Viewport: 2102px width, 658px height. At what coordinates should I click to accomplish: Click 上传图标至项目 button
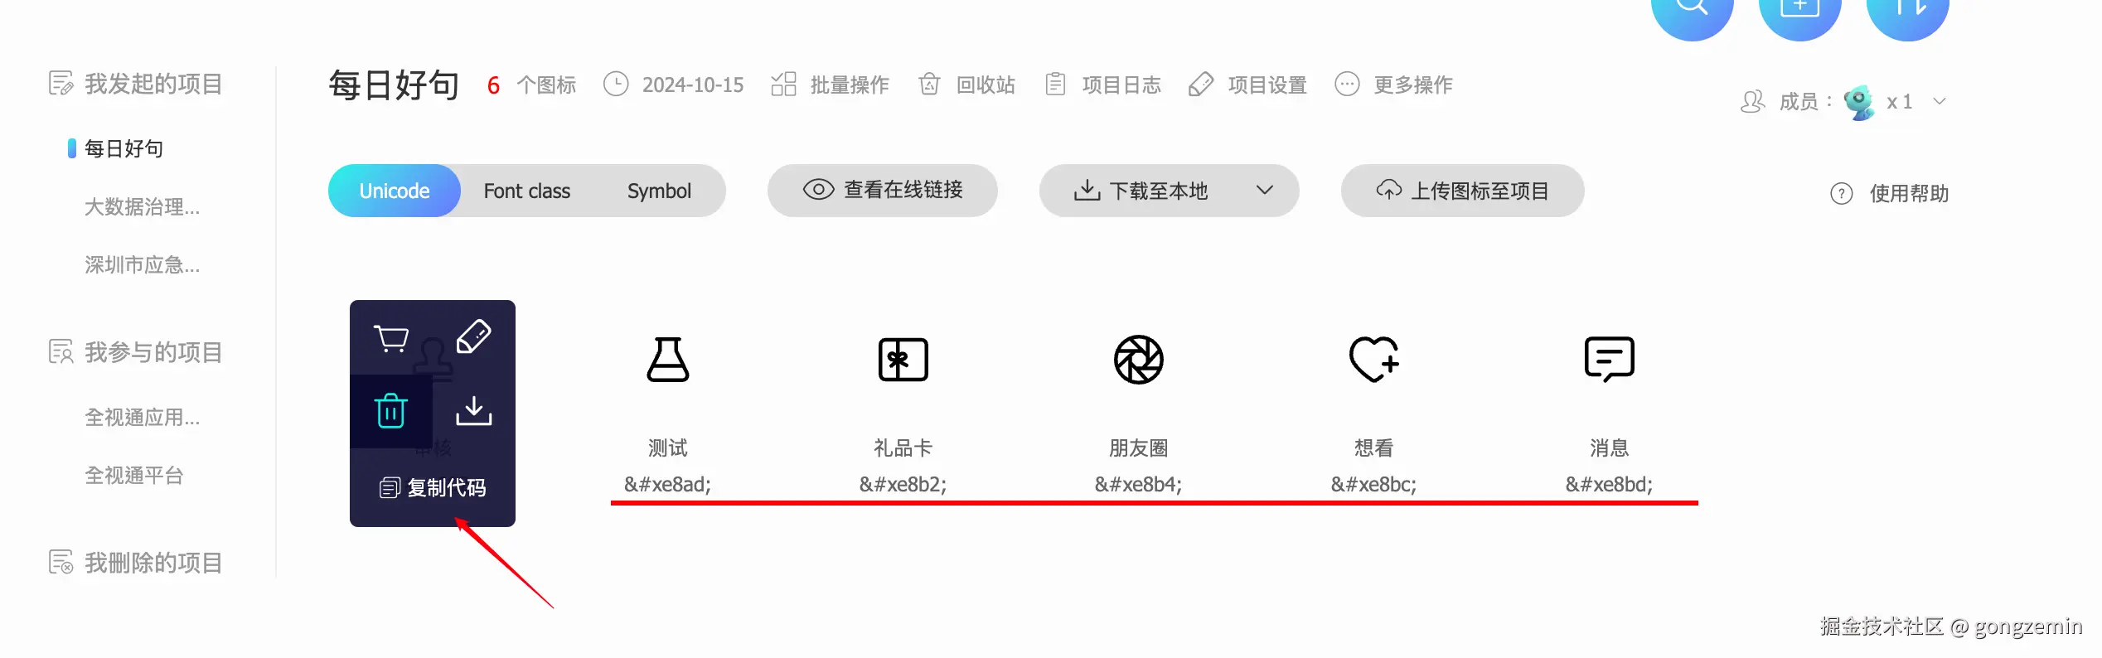point(1463,191)
